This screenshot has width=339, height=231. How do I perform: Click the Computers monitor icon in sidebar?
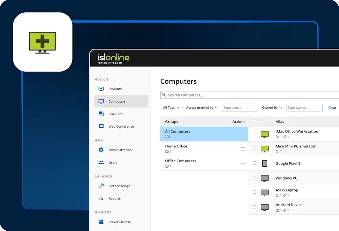click(x=101, y=101)
